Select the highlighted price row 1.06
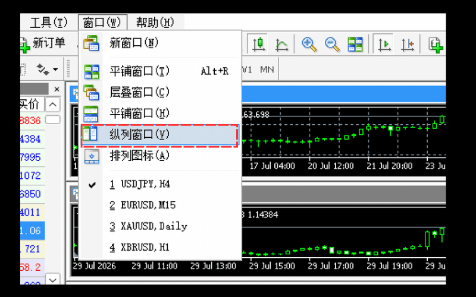 click(33, 230)
